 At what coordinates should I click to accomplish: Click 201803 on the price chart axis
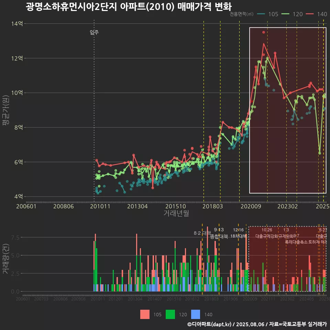[212, 206]
